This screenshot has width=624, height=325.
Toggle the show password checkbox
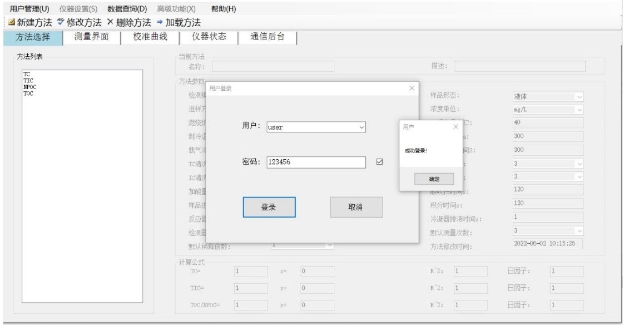pos(380,162)
